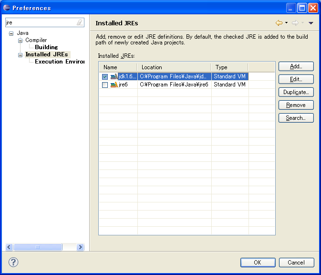This screenshot has width=321, height=275.
Task: Select the Compiler tree item
Action: (x=36, y=40)
